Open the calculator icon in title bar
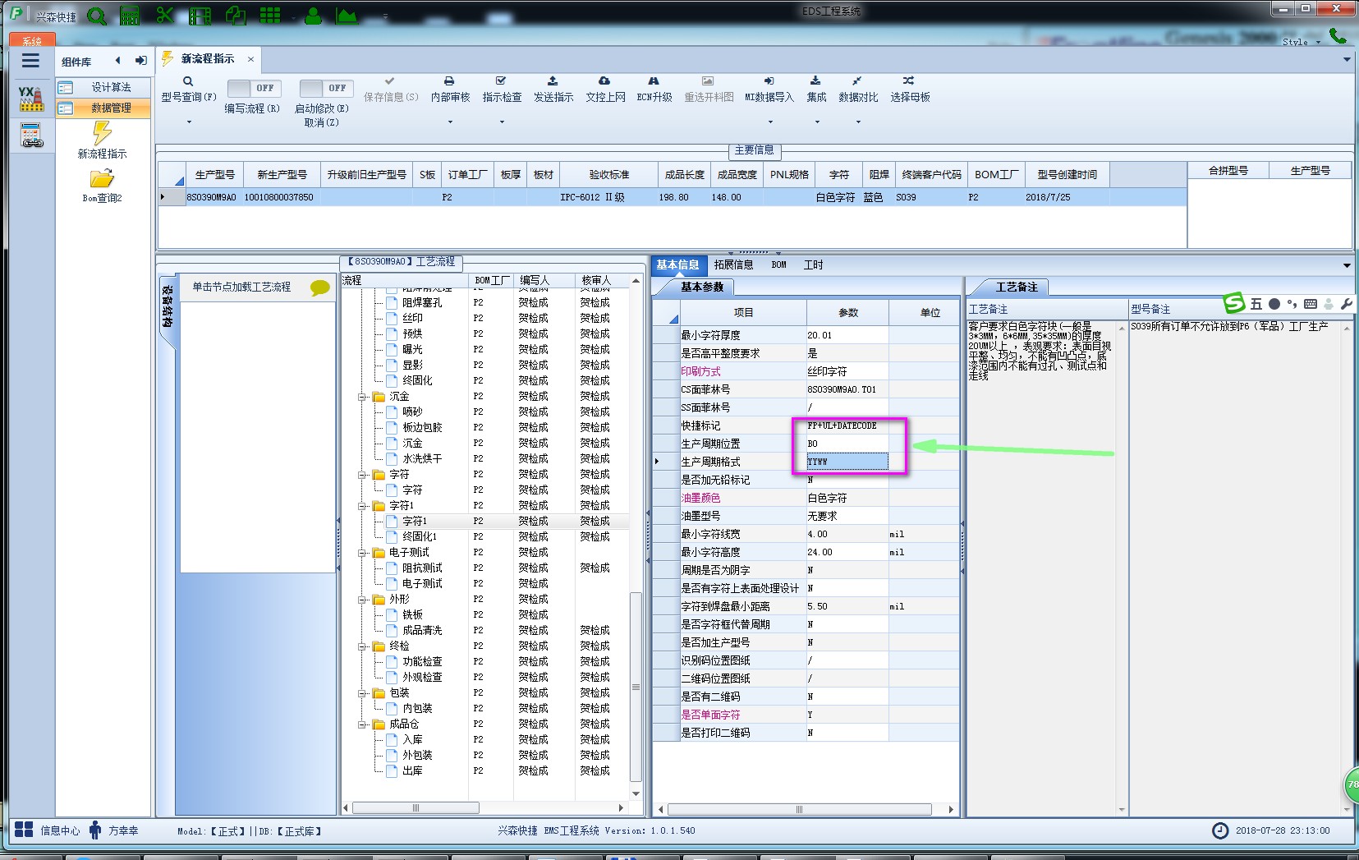 pyautogui.click(x=130, y=16)
